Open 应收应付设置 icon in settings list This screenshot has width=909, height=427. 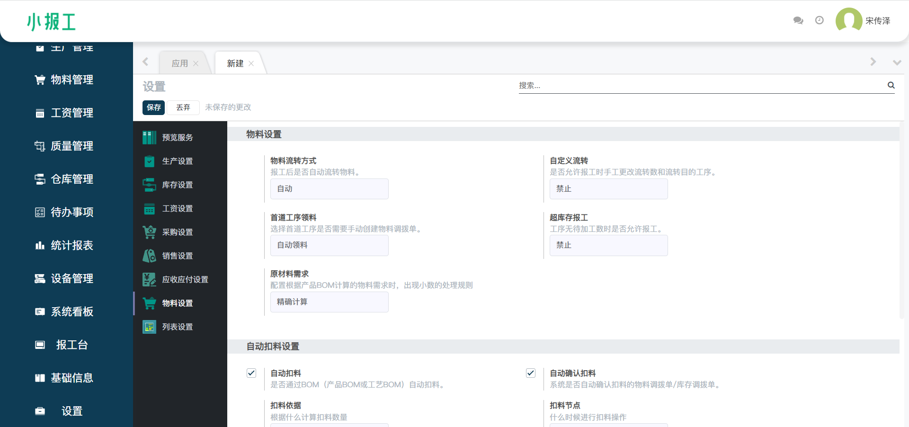coord(150,279)
